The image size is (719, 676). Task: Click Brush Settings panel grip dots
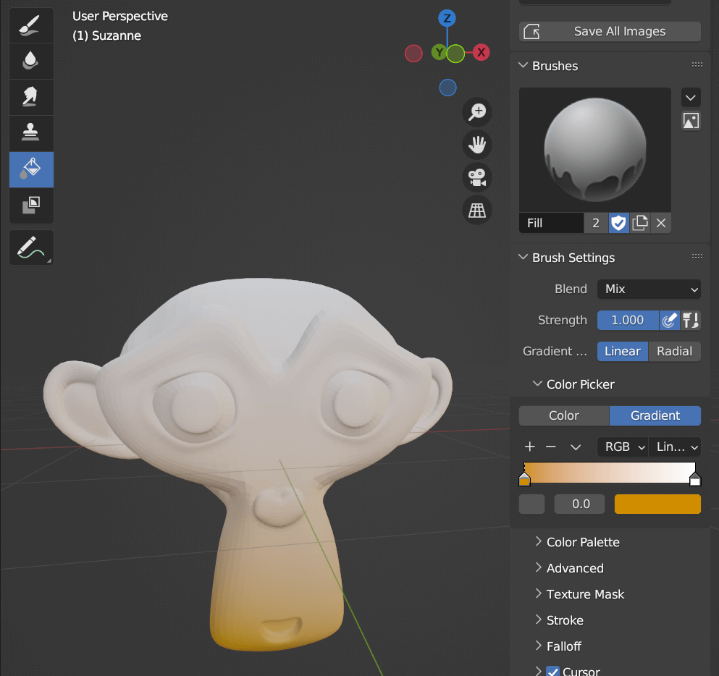click(697, 257)
